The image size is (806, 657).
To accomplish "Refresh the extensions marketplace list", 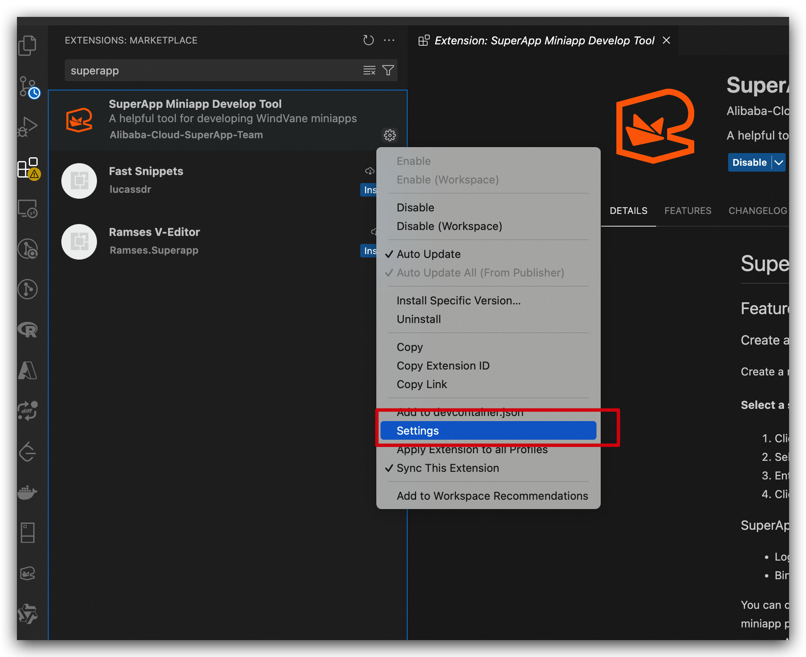I will pyautogui.click(x=368, y=41).
